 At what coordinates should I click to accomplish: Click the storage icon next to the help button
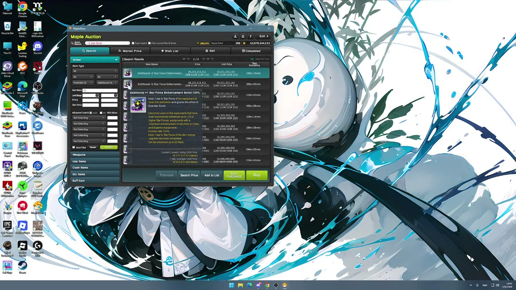pos(243,36)
